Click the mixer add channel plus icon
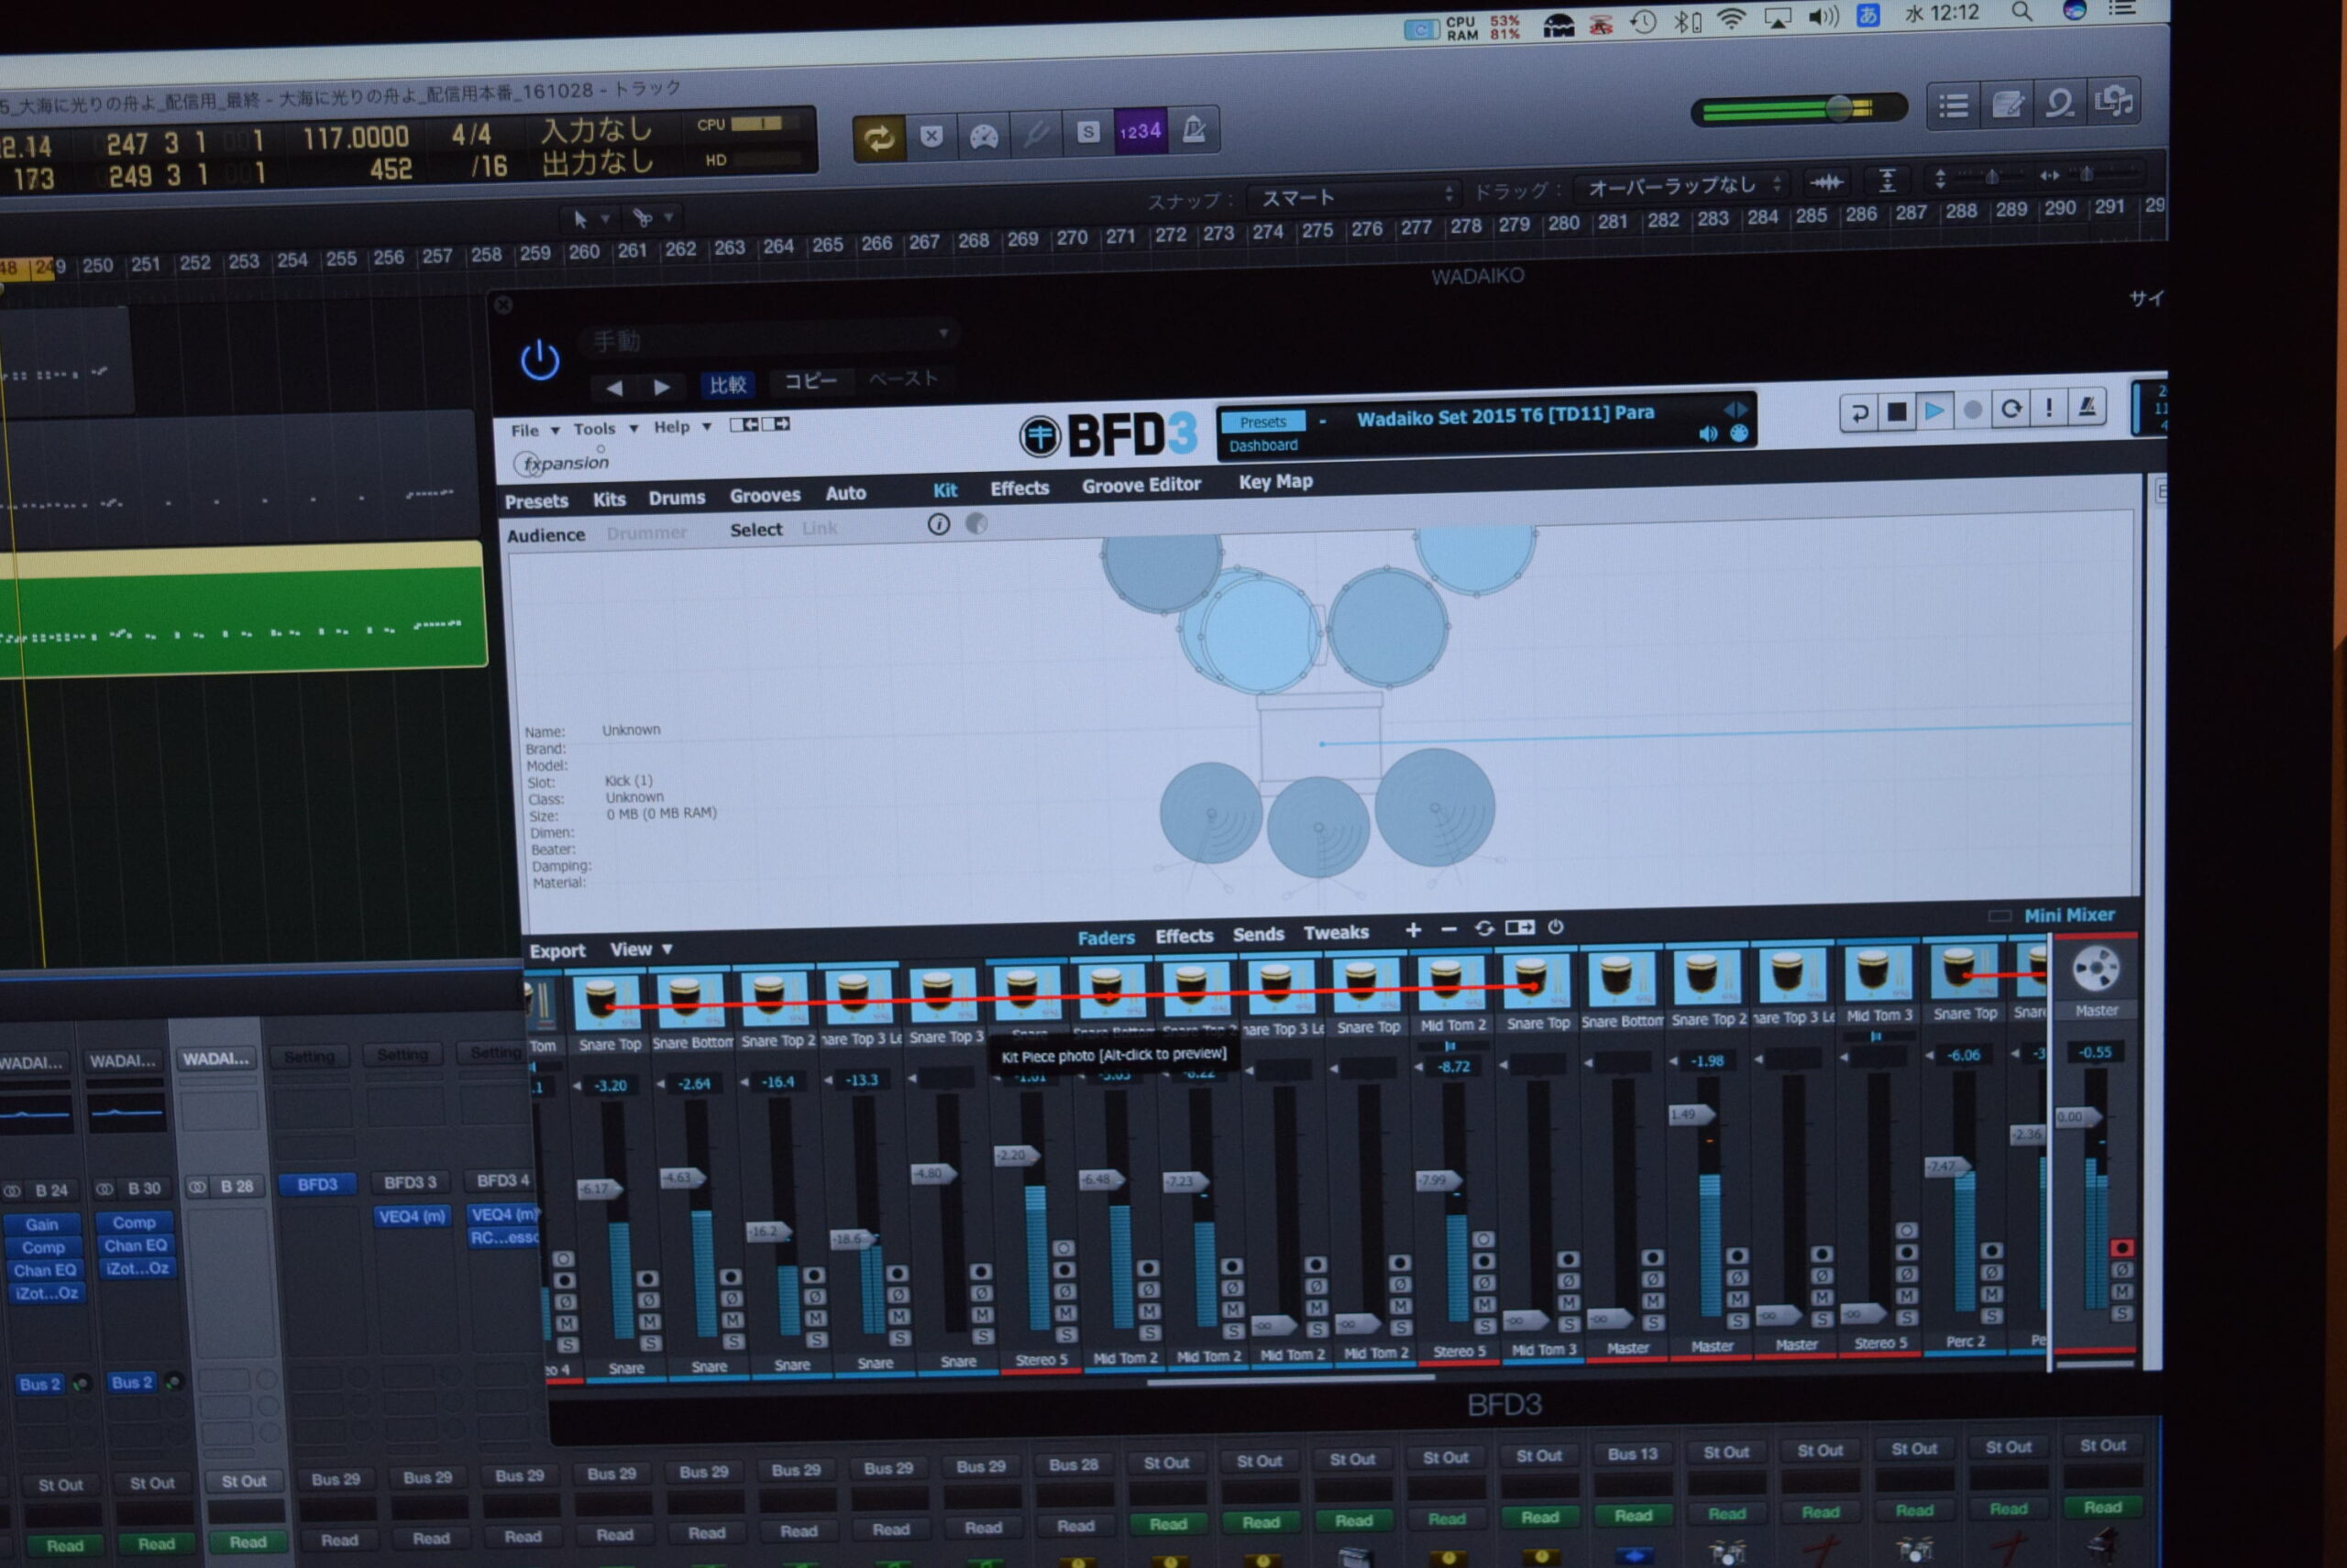The image size is (2347, 1568). pos(1413,930)
